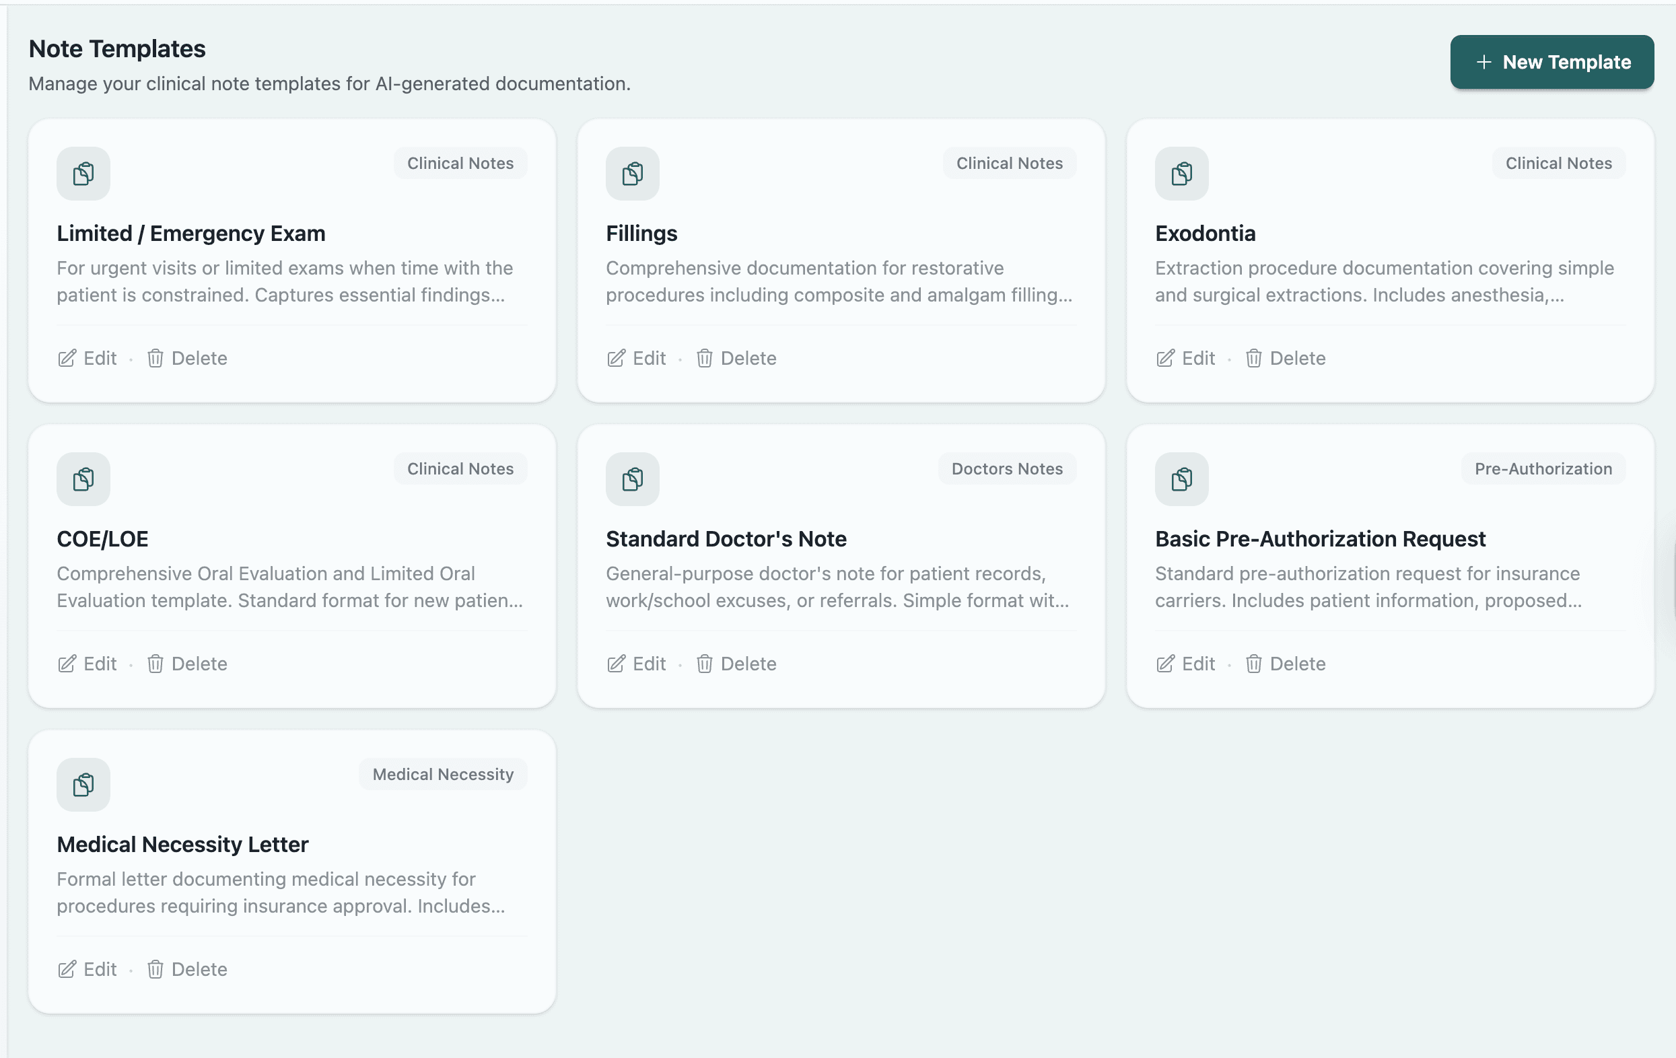Edit the Basic Pre-Authorization Request template
Viewport: 1676px width, 1058px height.
coord(1185,664)
